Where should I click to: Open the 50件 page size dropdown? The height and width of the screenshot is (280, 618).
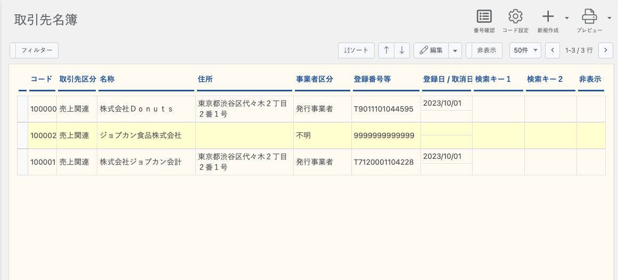pyautogui.click(x=525, y=50)
